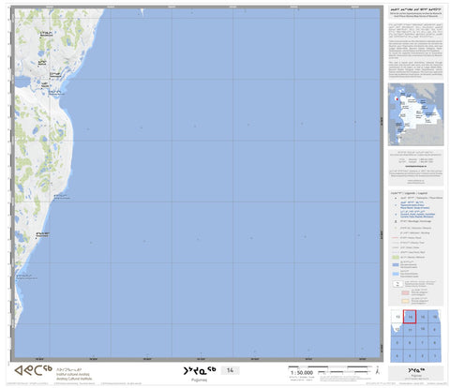Click the syllabic Pujjunaq title glyphs below map
The height and width of the screenshot is (388, 450).
pyautogui.click(x=200, y=370)
